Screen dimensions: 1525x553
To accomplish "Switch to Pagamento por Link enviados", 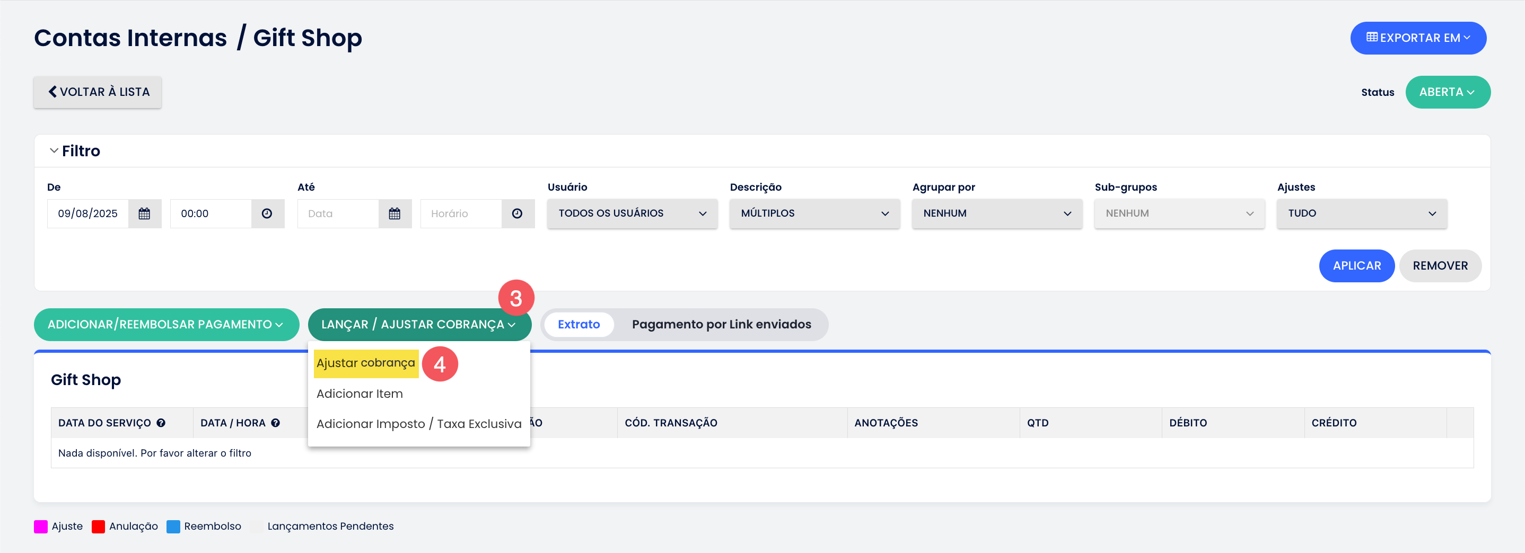I will pyautogui.click(x=721, y=324).
